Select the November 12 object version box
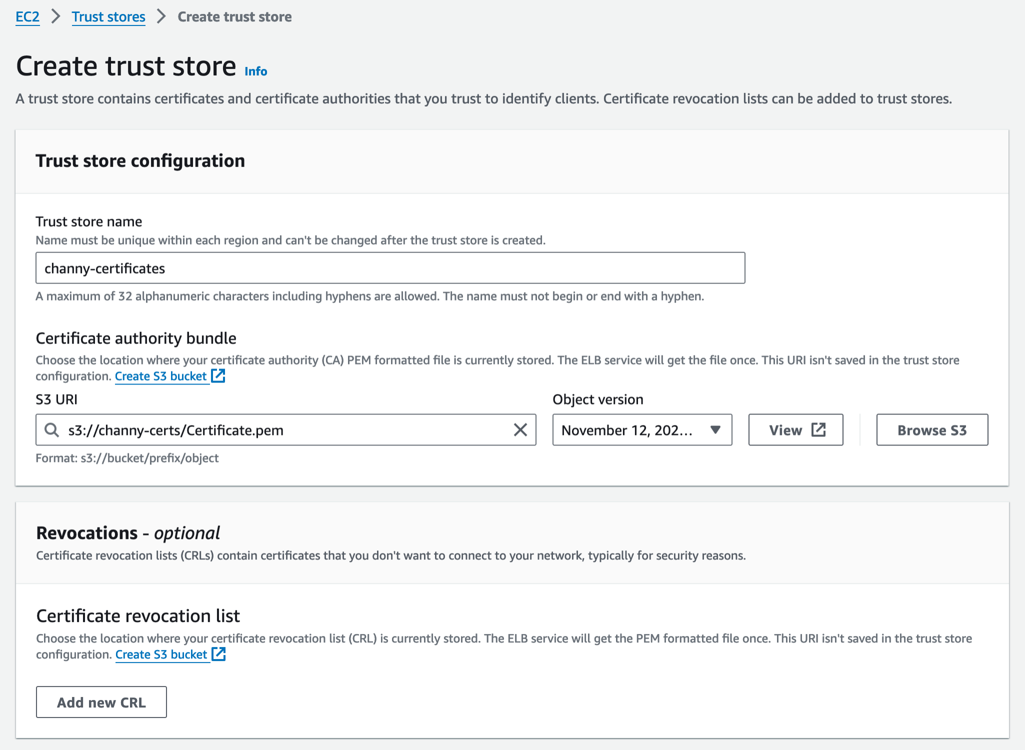The image size is (1025, 750). point(627,429)
